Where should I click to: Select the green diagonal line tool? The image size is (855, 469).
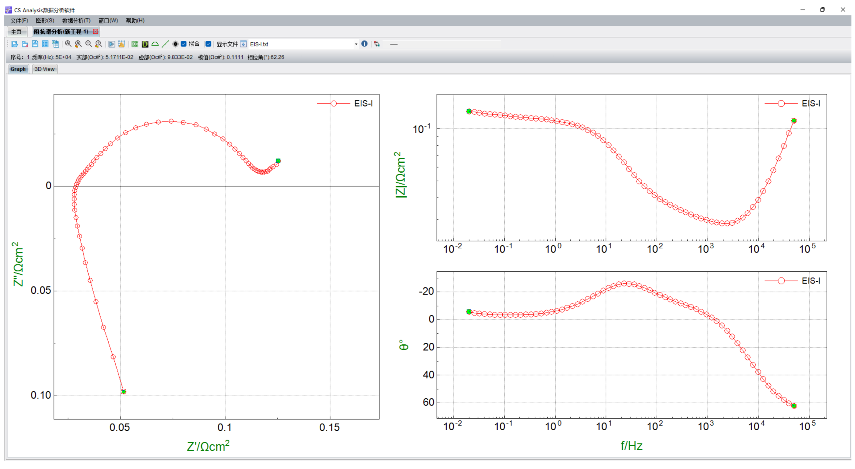coord(165,44)
